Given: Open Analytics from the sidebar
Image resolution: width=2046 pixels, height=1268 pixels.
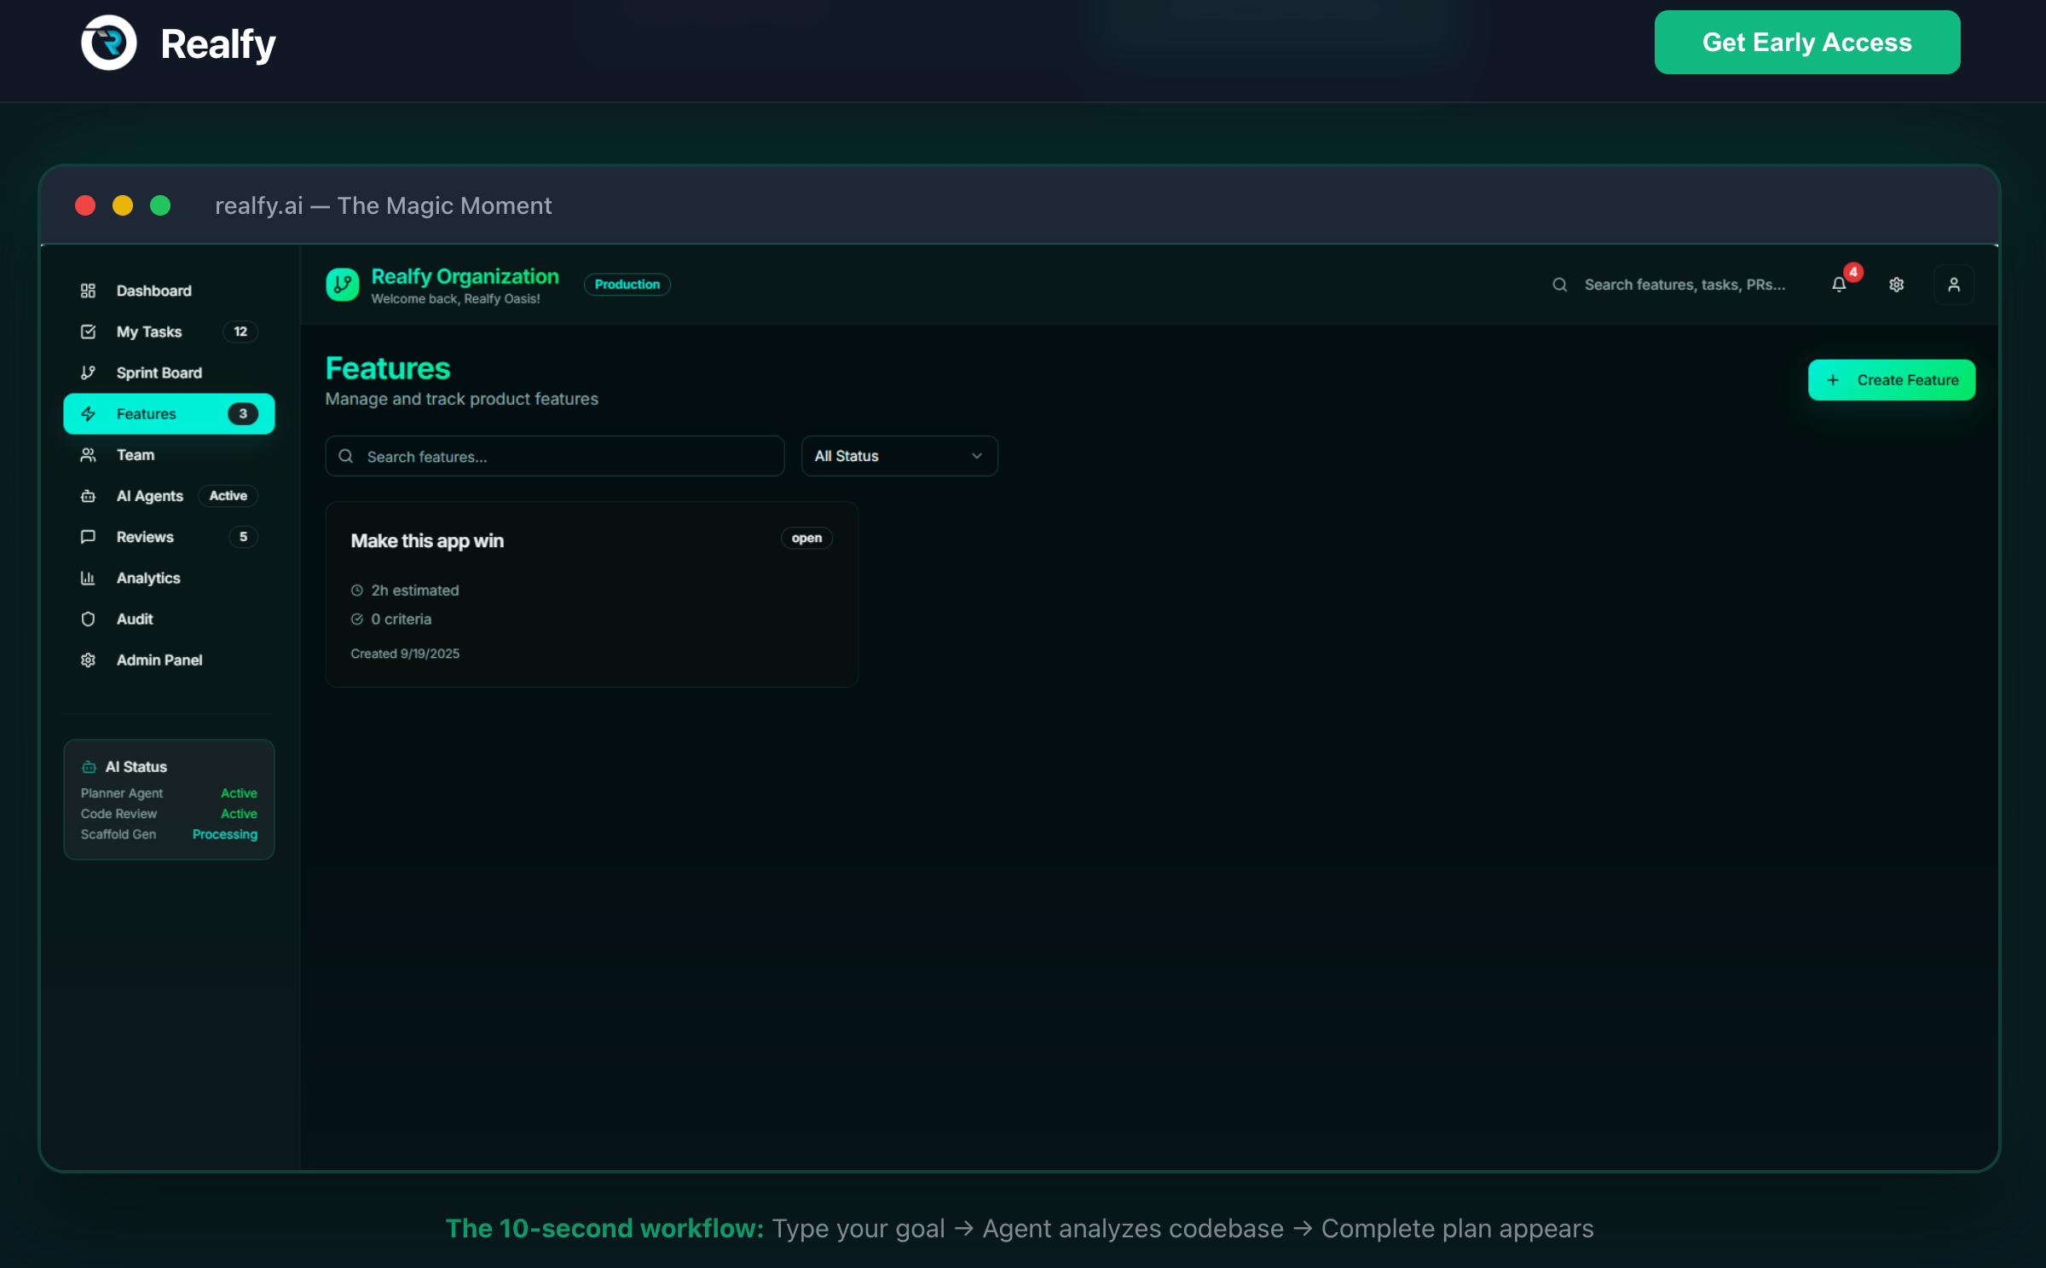Looking at the screenshot, I should pyautogui.click(x=148, y=578).
